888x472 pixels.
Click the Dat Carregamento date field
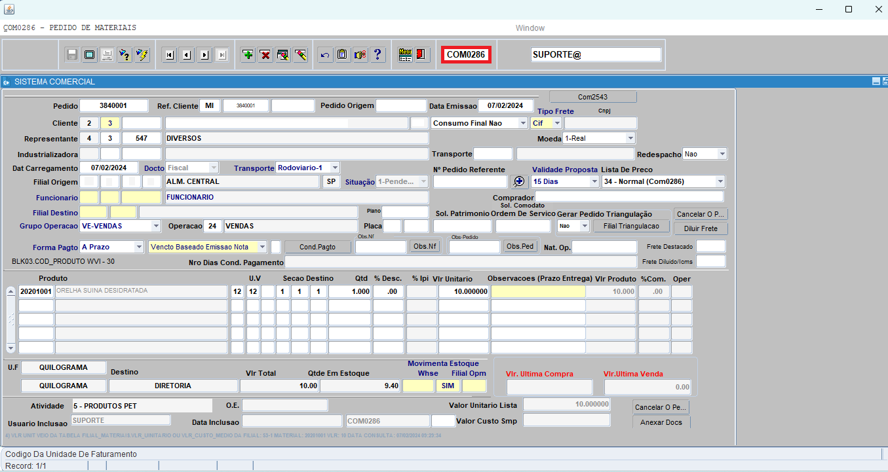pyautogui.click(x=109, y=168)
